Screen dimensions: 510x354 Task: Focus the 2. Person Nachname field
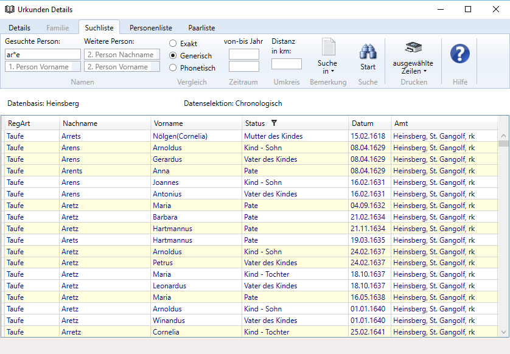[122, 55]
